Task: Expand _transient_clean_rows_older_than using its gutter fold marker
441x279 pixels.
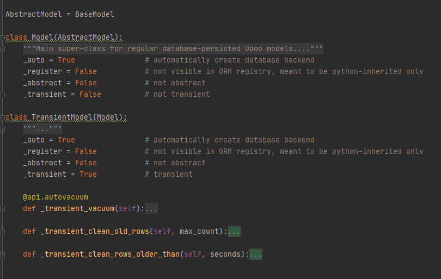Action: click(x=3, y=255)
